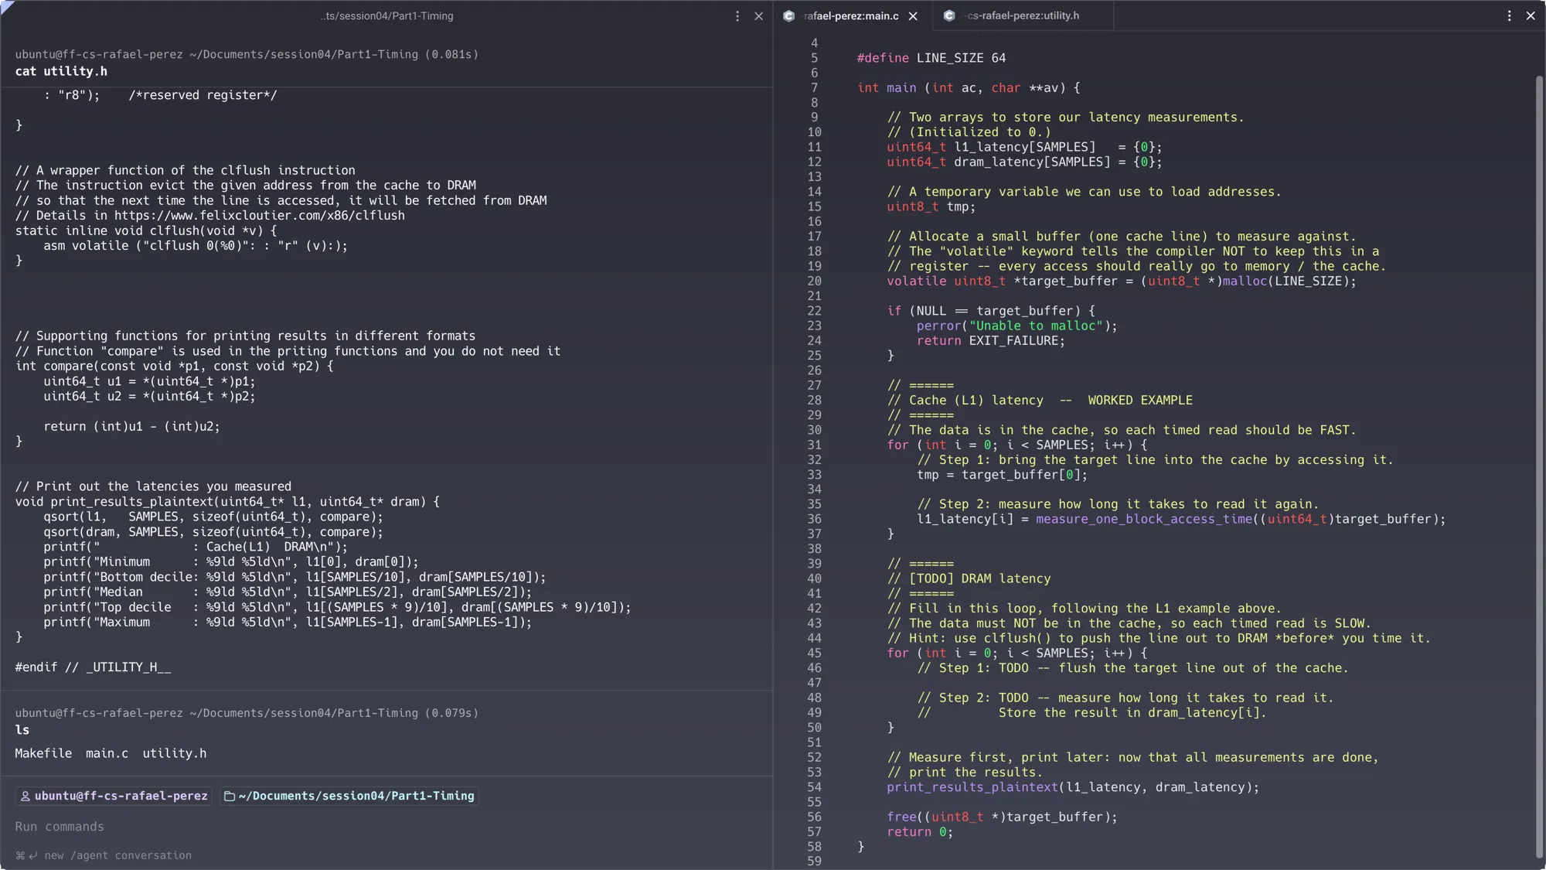Open the terminal pane's three-dot options menu
1546x870 pixels.
click(x=737, y=16)
